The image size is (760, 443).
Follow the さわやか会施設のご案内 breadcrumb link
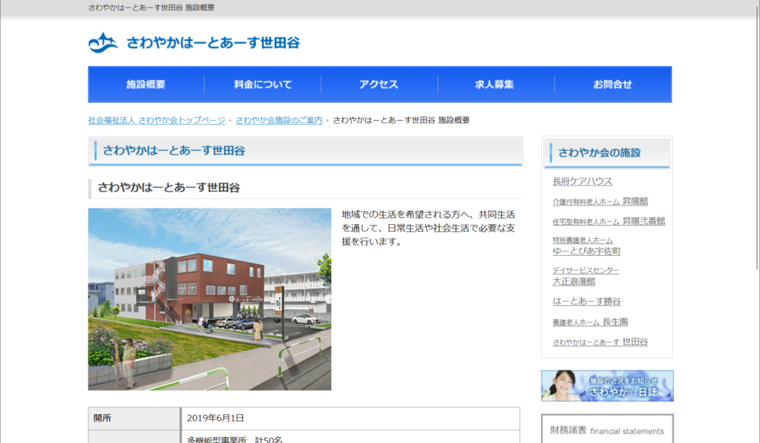279,120
